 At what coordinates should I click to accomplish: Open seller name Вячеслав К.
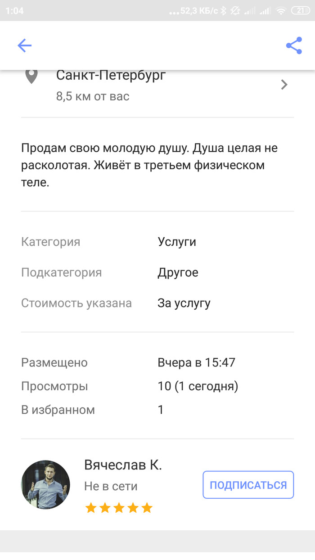123,465
